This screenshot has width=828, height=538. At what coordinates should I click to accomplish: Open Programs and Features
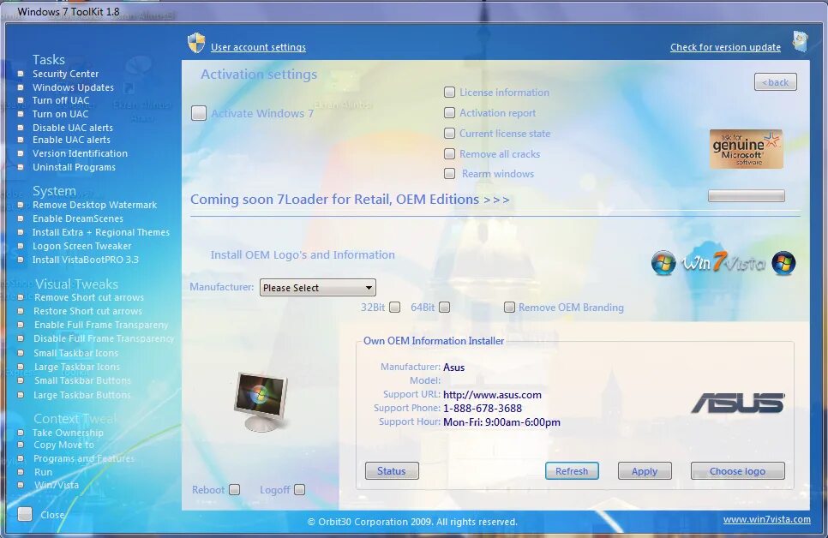[83, 459]
